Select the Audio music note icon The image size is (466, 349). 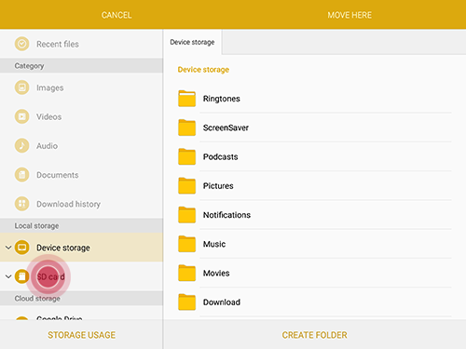pos(21,145)
